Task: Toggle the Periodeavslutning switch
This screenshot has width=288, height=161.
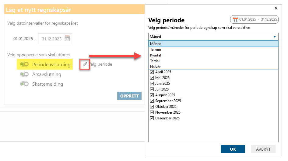Action: pos(24,64)
